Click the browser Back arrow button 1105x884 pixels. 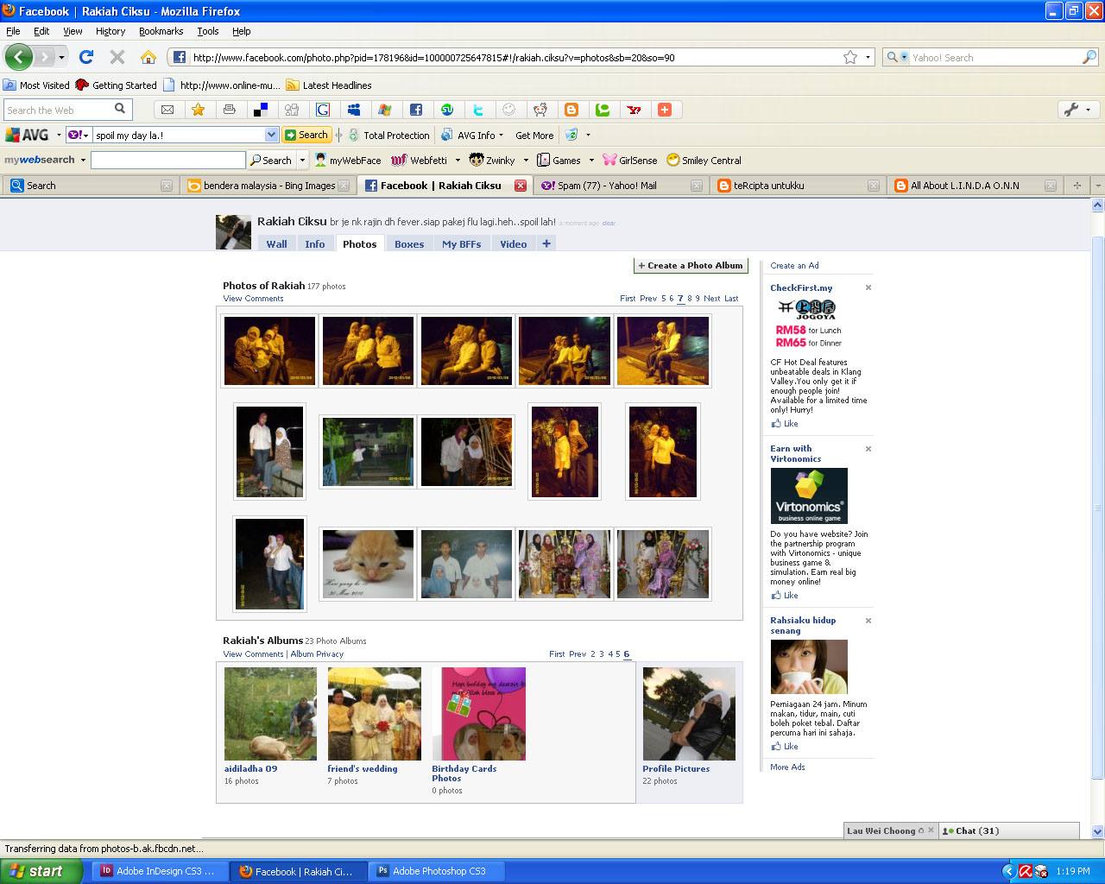pos(18,57)
